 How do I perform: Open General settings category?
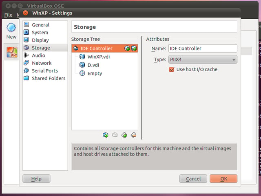[x=45, y=25]
